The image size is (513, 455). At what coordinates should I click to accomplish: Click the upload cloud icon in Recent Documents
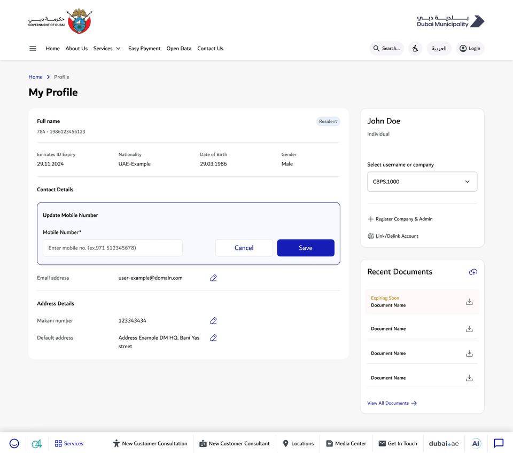(x=473, y=272)
